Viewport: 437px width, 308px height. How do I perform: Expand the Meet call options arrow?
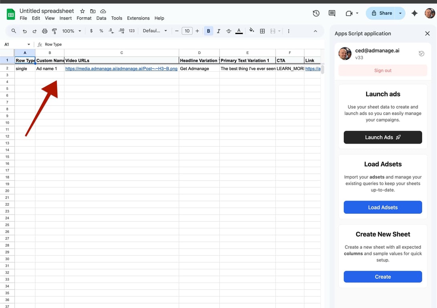(x=357, y=13)
